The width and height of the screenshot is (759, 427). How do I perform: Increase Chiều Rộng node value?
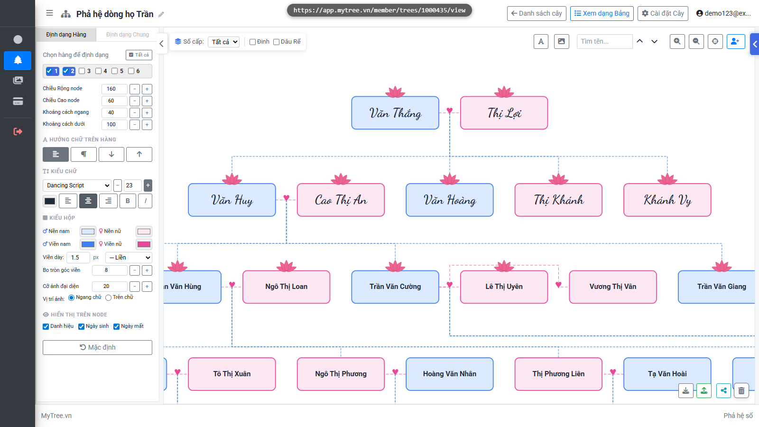coord(147,89)
